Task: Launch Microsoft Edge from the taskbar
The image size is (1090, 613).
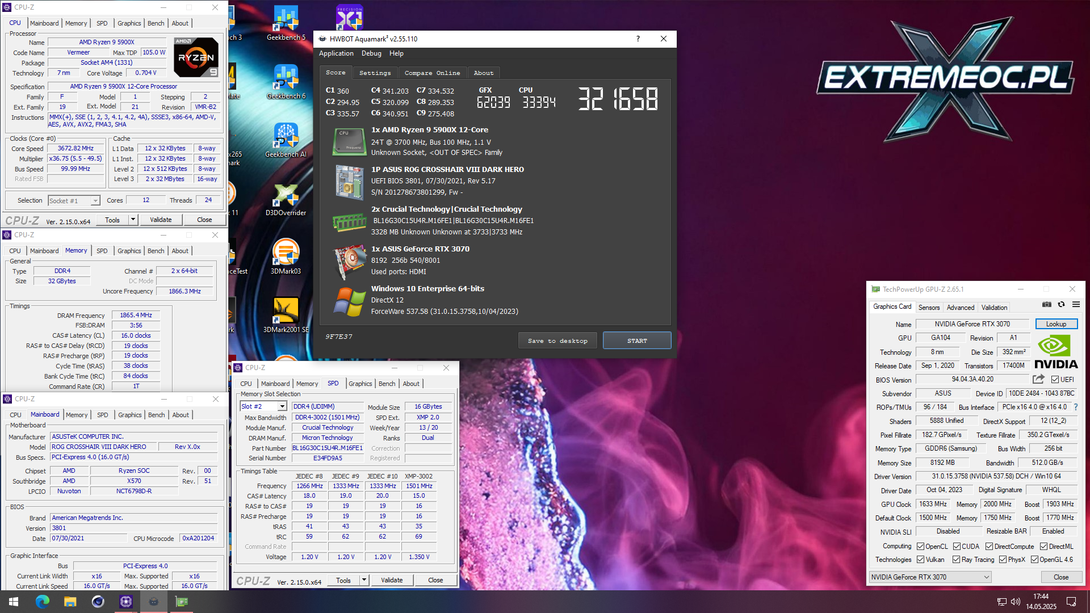Action: 42,602
